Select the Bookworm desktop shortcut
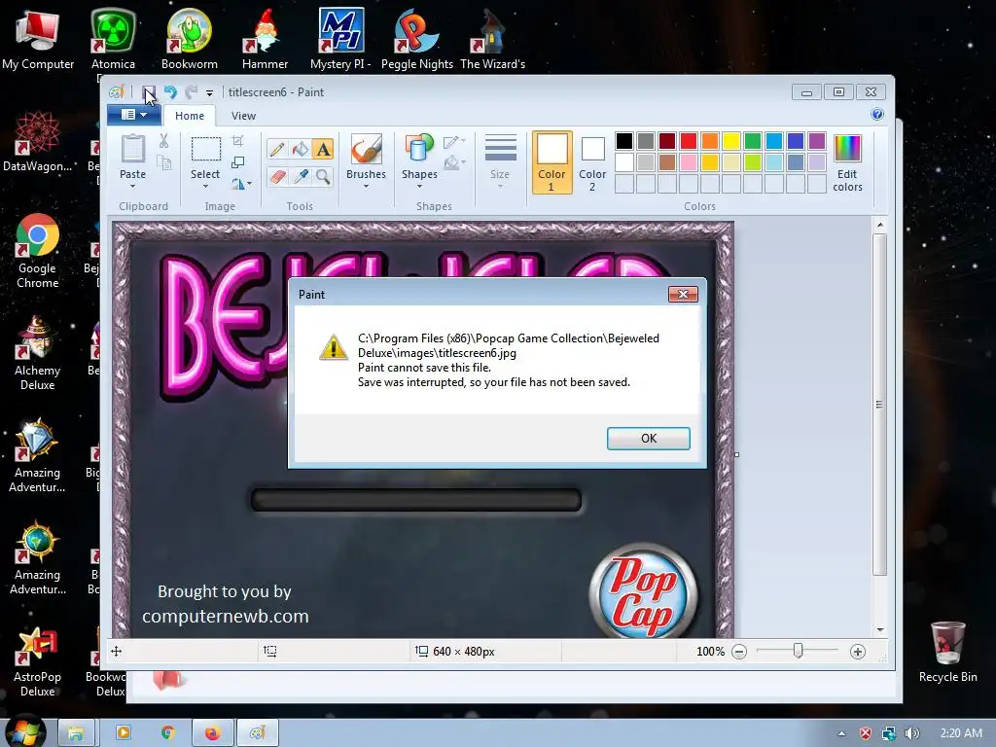The width and height of the screenshot is (996, 747). pos(190,39)
